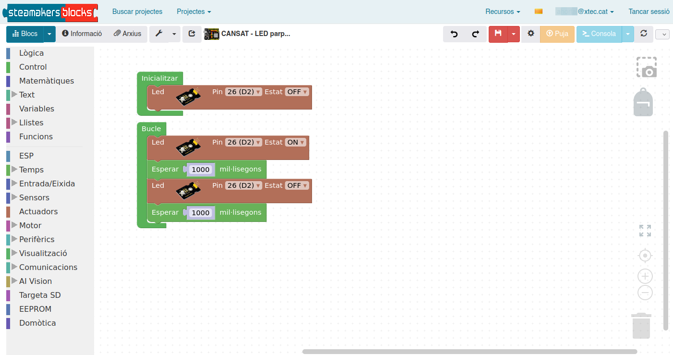Save project with red floppy icon
Viewport: 673px width, 355px height.
click(x=498, y=34)
